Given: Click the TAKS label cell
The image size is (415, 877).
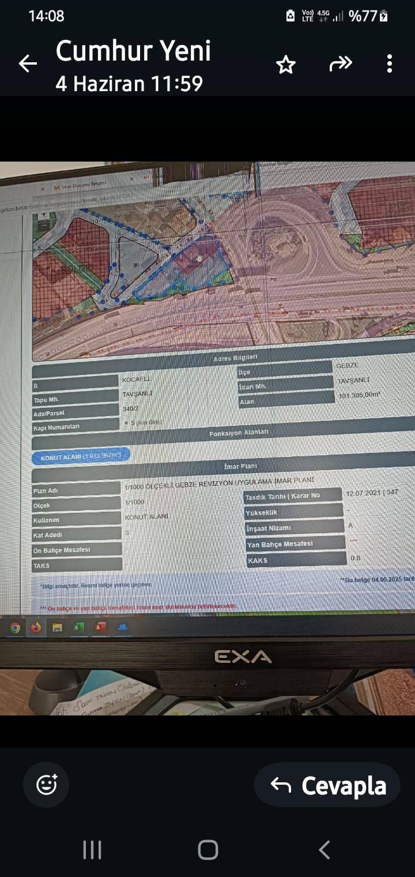Looking at the screenshot, I should [77, 565].
